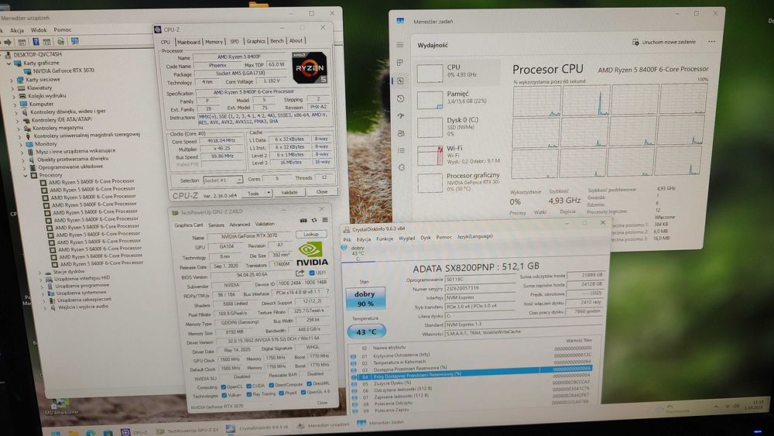Screen dimensions: 774x436
Task: Toggle CUDA checkbox in GPU-Z
Action: pyautogui.click(x=248, y=386)
